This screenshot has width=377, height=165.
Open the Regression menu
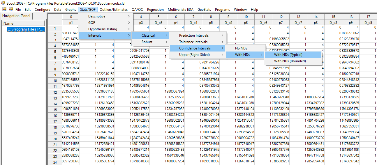coord(155,10)
